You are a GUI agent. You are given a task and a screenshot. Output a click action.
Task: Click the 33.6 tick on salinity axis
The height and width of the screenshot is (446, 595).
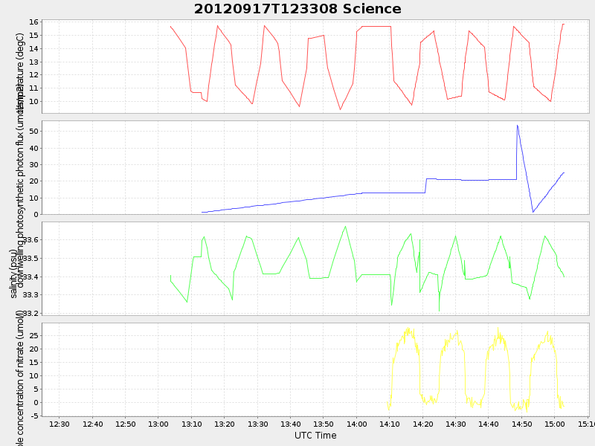coord(30,239)
